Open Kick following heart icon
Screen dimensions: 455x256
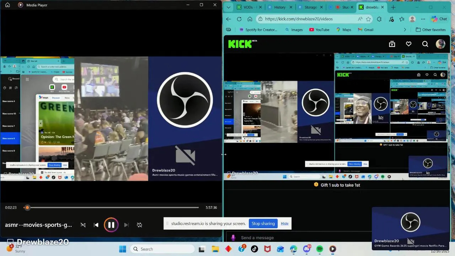point(408,44)
